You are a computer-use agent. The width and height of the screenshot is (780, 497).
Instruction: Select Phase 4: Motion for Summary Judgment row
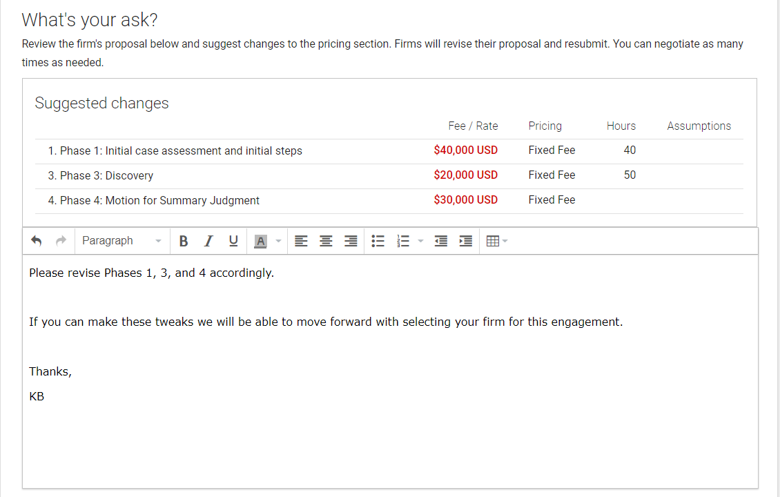(389, 200)
